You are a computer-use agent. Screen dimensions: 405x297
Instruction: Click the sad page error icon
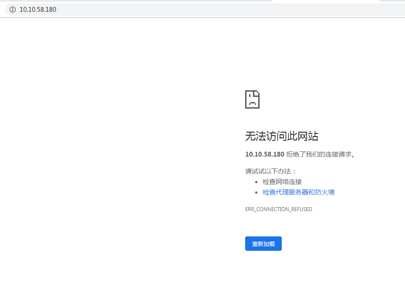(x=252, y=99)
